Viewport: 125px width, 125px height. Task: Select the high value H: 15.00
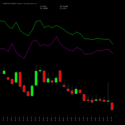(x=64, y=6)
